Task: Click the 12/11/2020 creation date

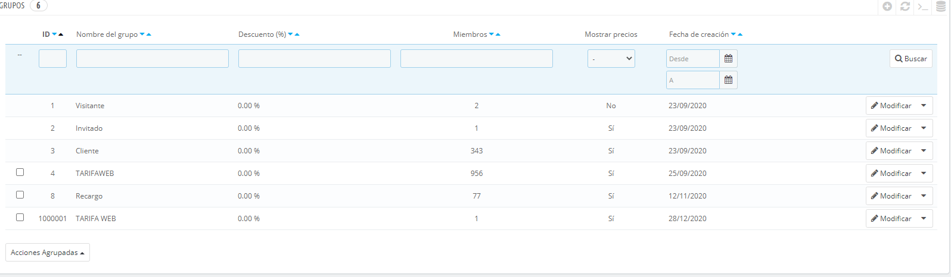Action: [x=688, y=196]
